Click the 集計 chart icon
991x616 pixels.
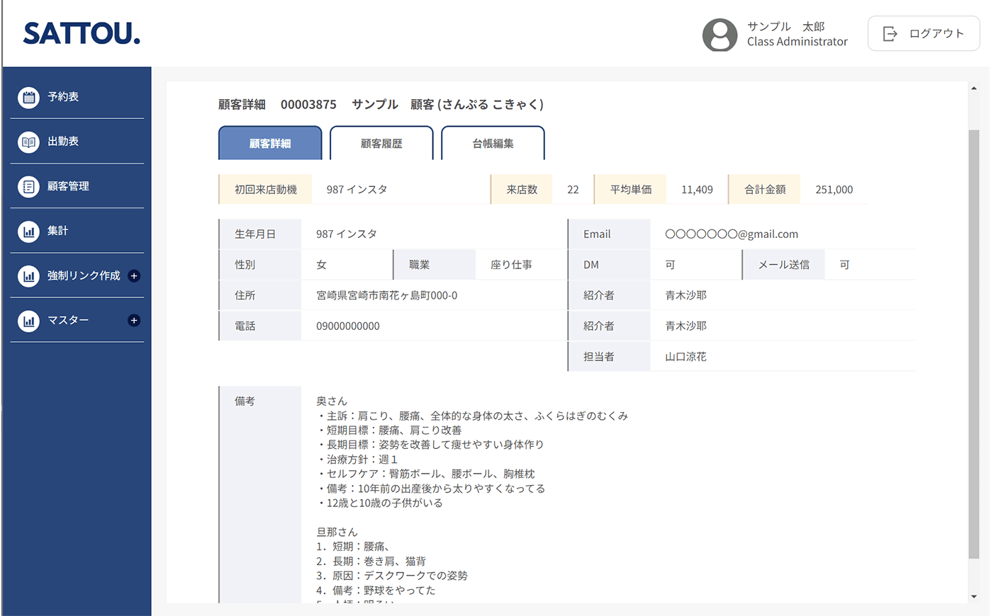[28, 231]
